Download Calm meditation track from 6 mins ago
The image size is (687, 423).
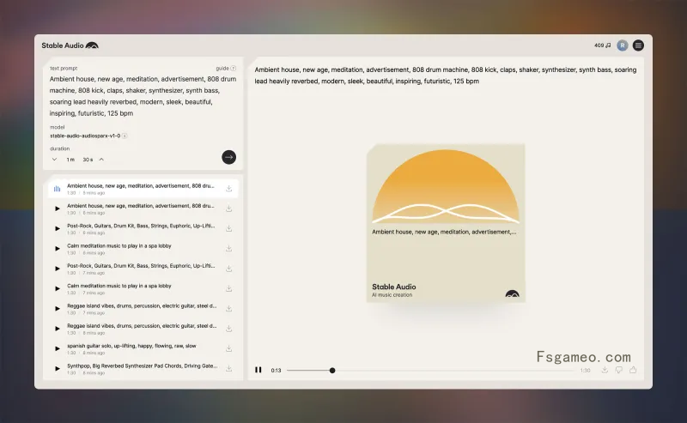(228, 249)
